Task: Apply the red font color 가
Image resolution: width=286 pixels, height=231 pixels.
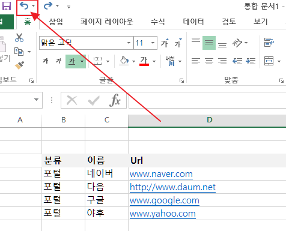Action: pyautogui.click(x=144, y=61)
